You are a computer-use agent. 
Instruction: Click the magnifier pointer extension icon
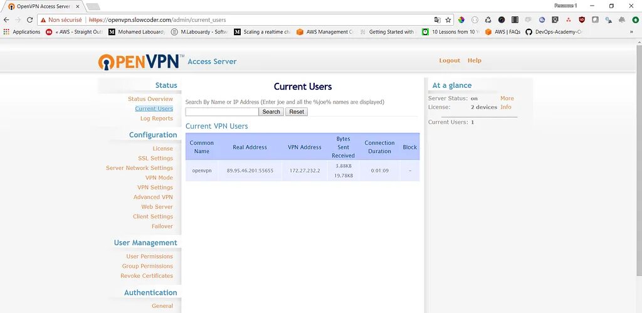[x=609, y=19]
